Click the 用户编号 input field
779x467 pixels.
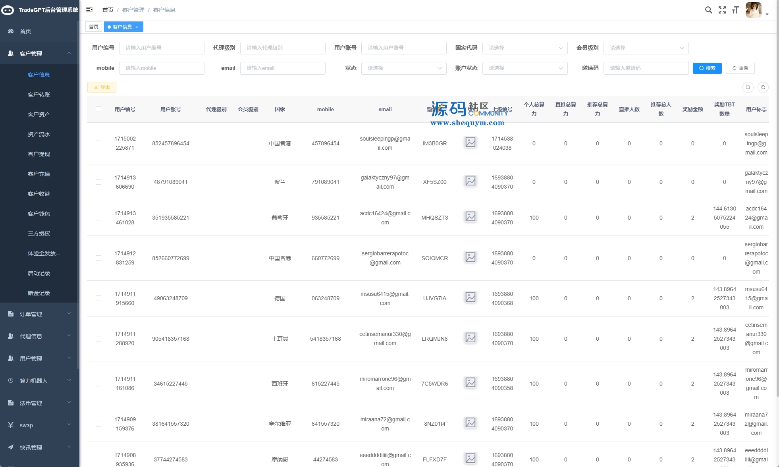pos(162,48)
